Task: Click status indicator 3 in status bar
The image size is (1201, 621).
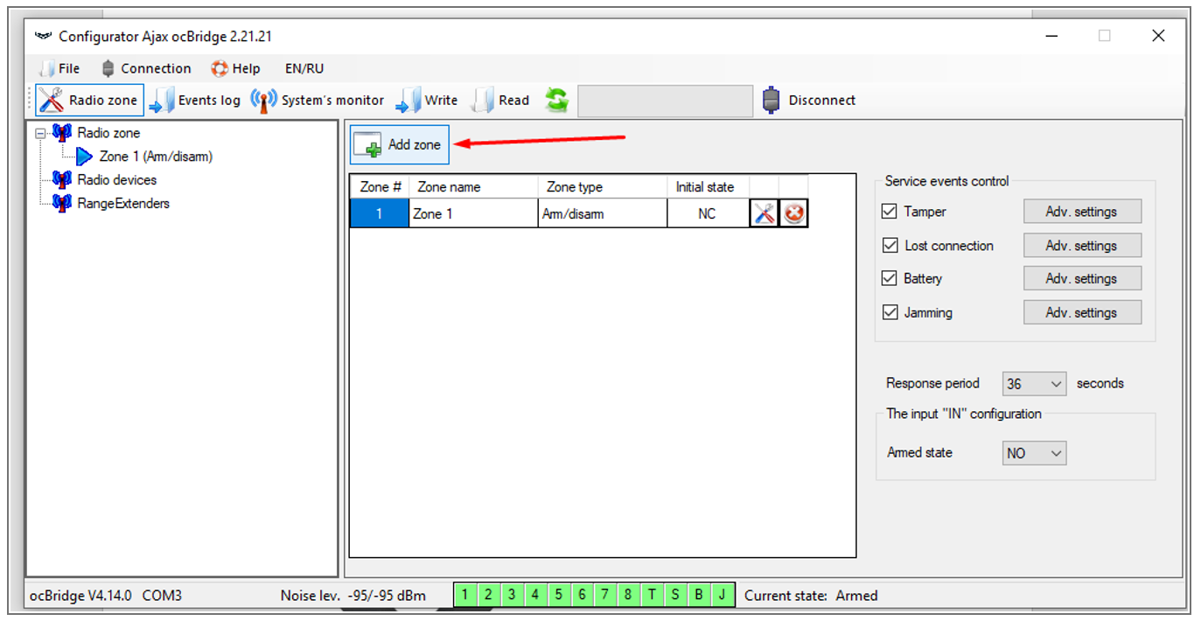Action: coord(512,596)
